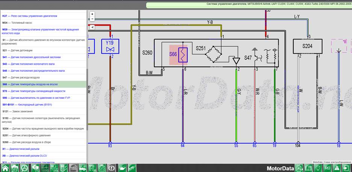
Task: Zoom out the diagram with minus button
Action: (x=92, y=19)
